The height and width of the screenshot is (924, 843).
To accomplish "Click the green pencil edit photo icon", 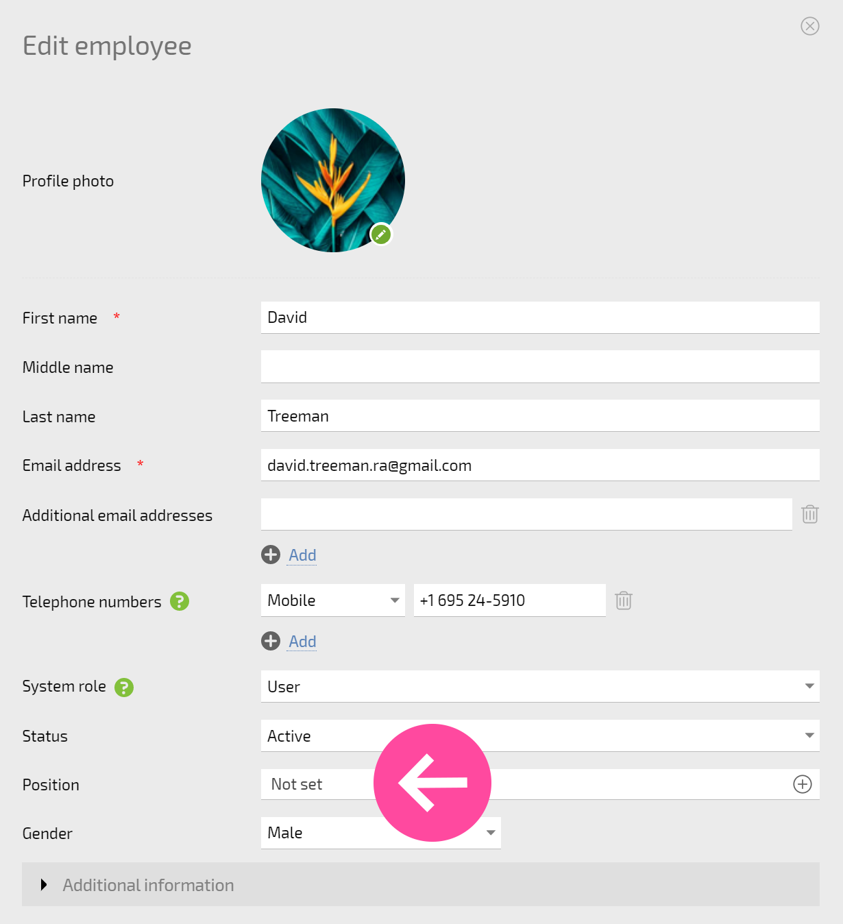I will pyautogui.click(x=381, y=234).
